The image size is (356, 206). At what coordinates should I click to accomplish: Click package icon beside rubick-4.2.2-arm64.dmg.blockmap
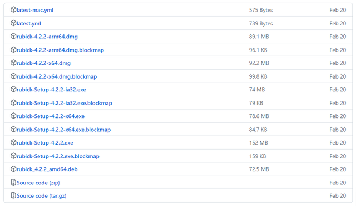click(x=13, y=49)
